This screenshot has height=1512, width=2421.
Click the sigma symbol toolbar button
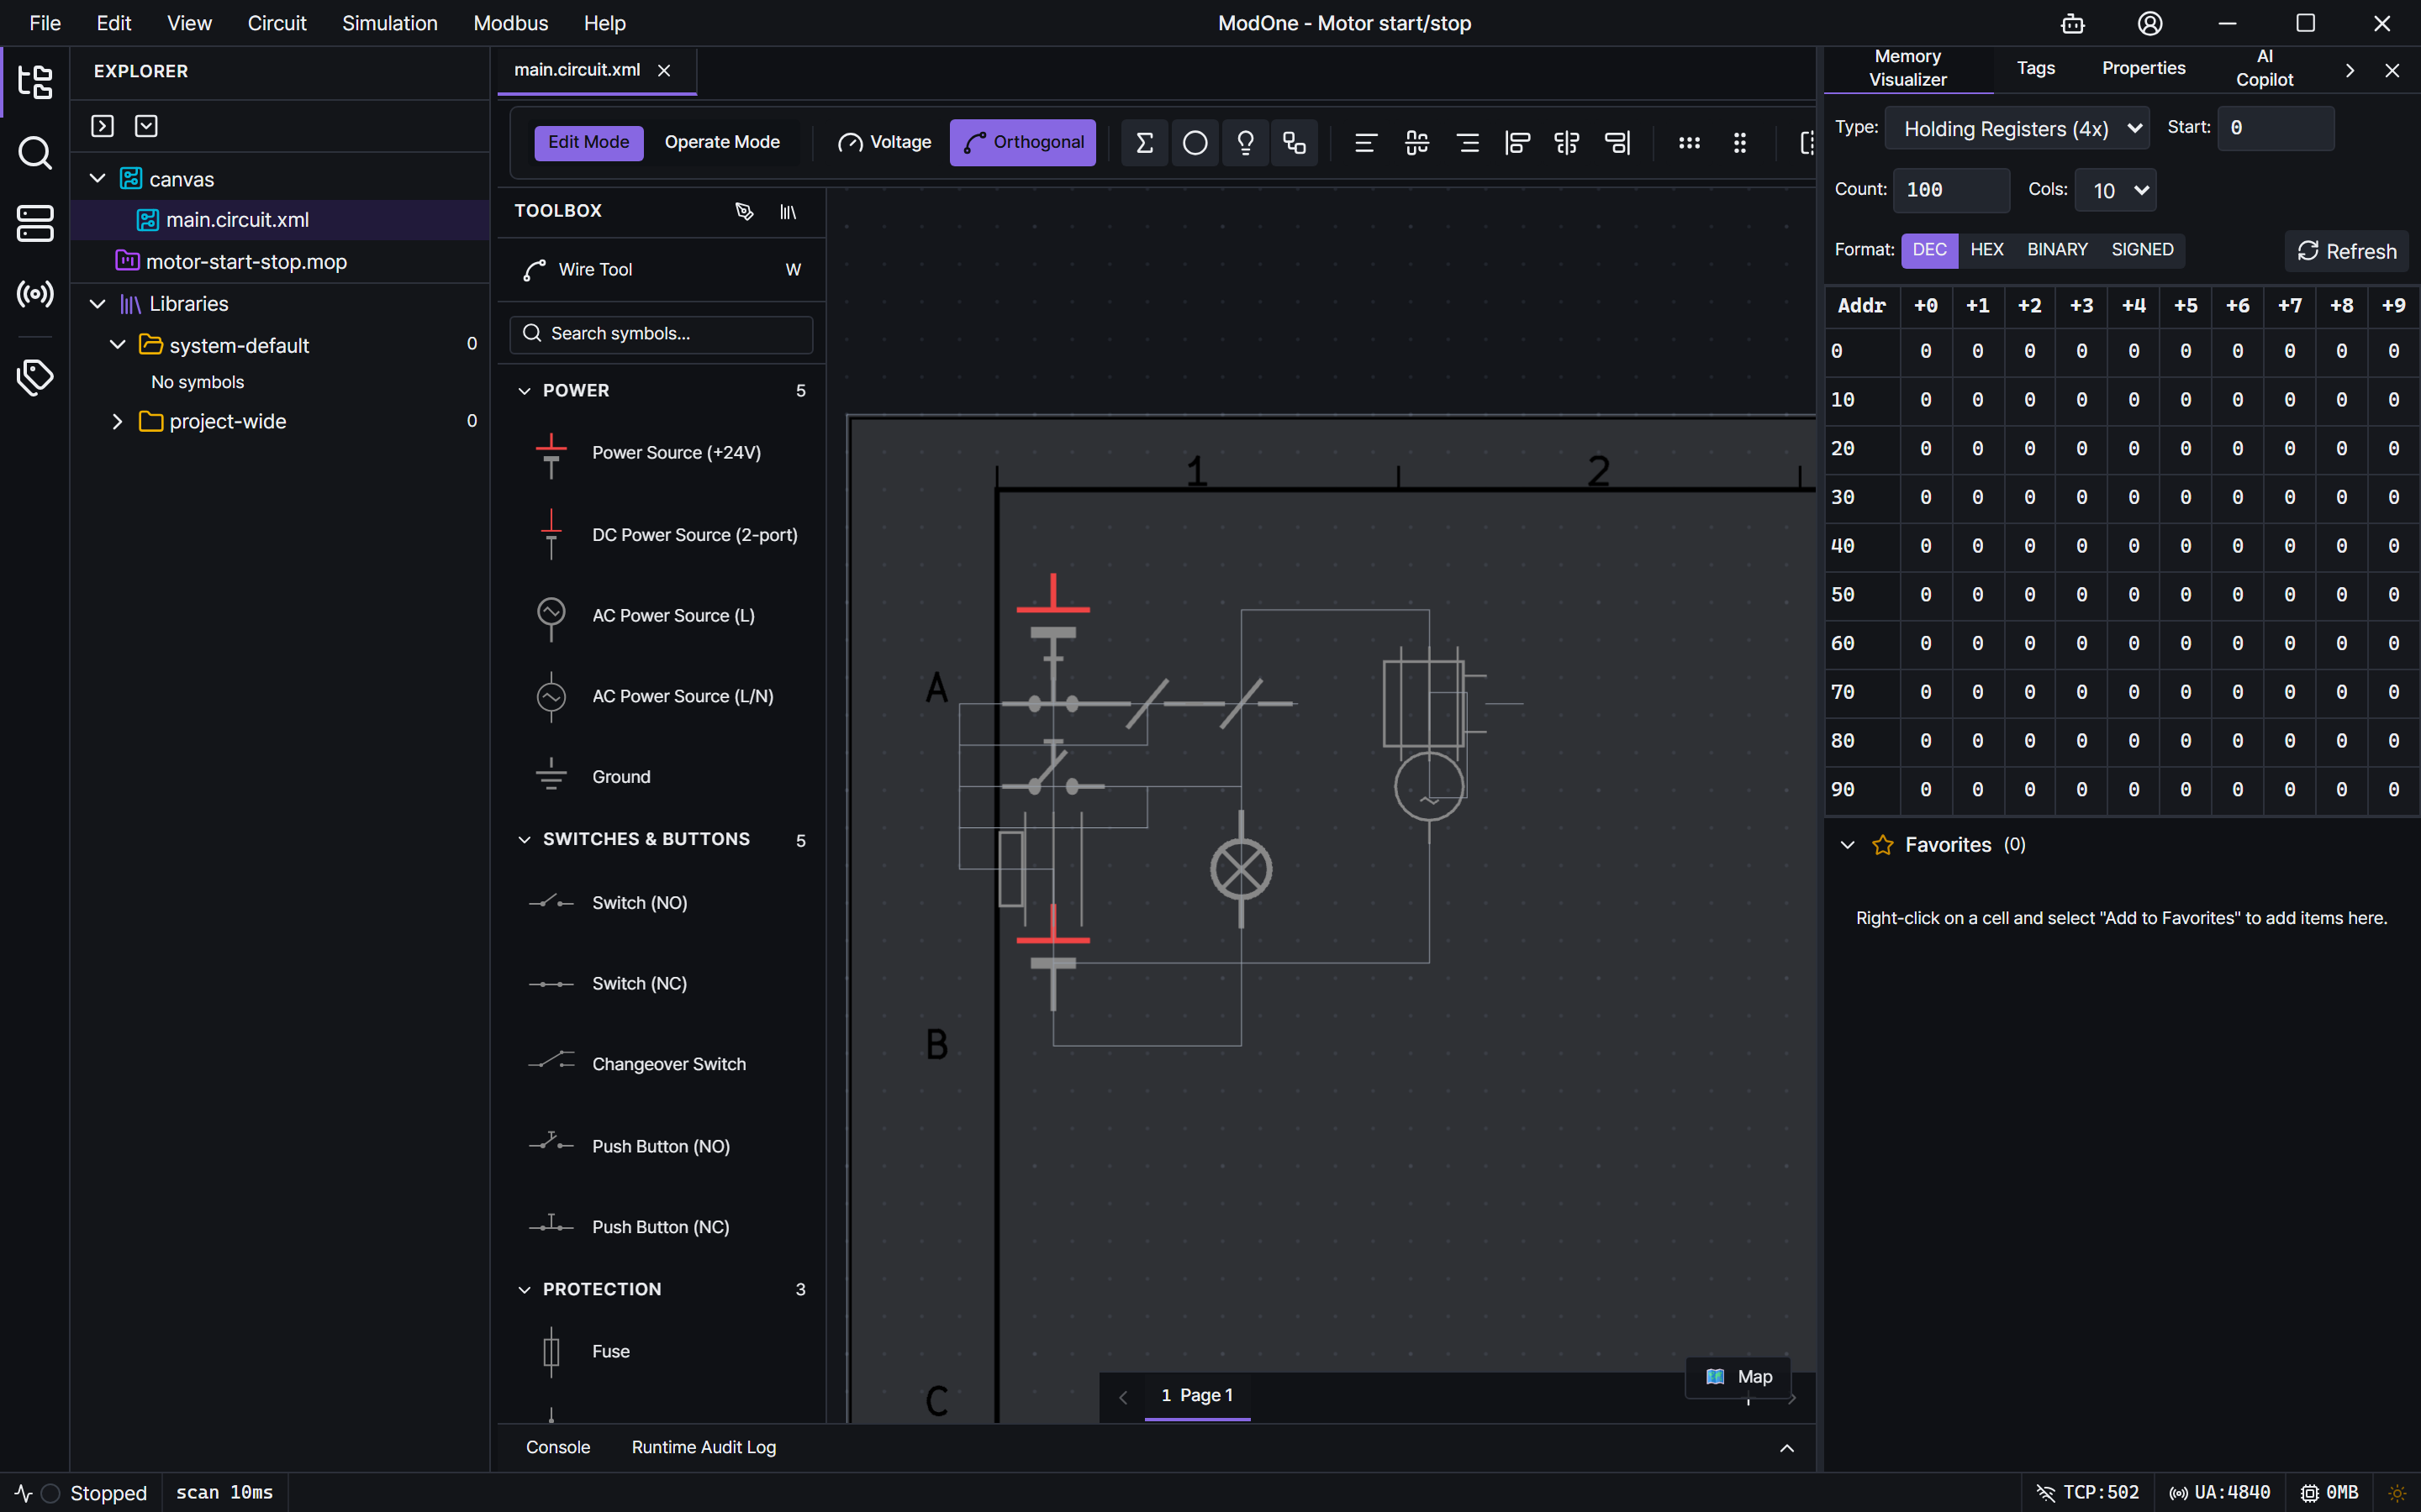(x=1144, y=143)
